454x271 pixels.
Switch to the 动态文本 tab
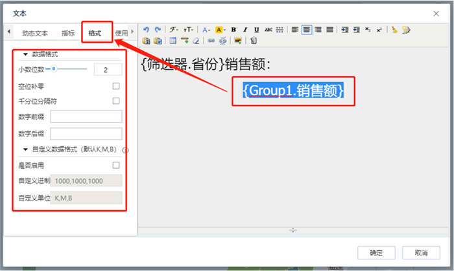pyautogui.click(x=35, y=32)
